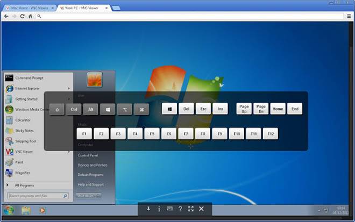Click the F2 function key
This screenshot has width=355, height=222.
101,134
